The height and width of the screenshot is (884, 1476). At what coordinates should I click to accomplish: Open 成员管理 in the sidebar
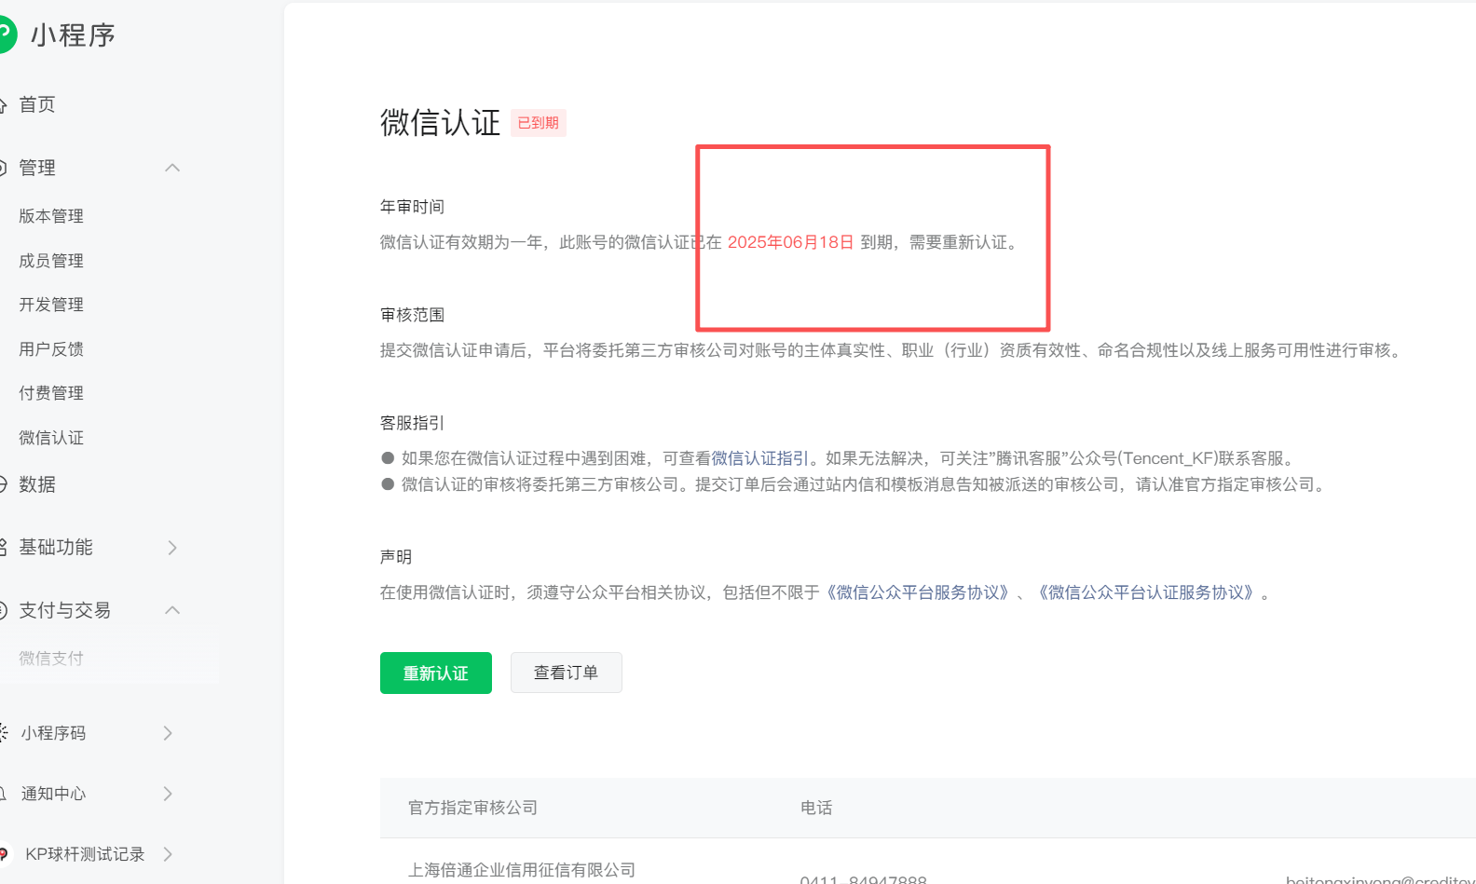pos(51,261)
